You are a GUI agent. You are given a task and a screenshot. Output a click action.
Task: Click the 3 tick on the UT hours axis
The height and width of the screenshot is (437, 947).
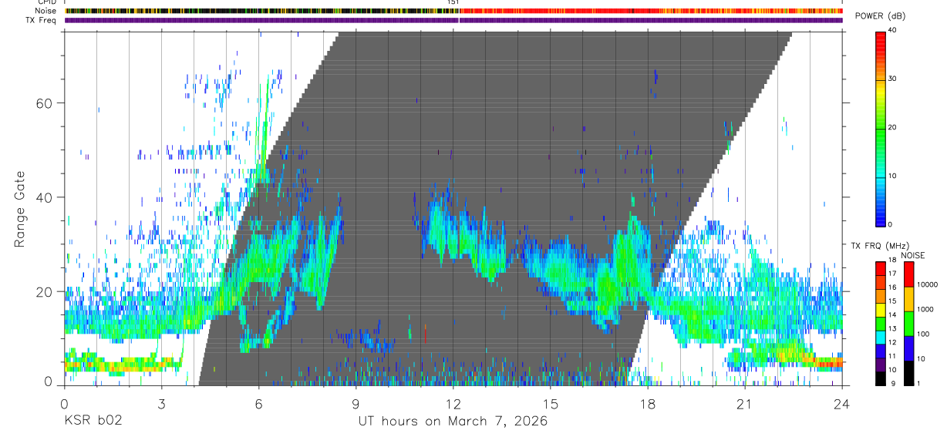click(161, 403)
